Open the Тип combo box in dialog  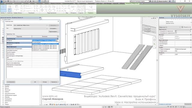click(x=31, y=28)
